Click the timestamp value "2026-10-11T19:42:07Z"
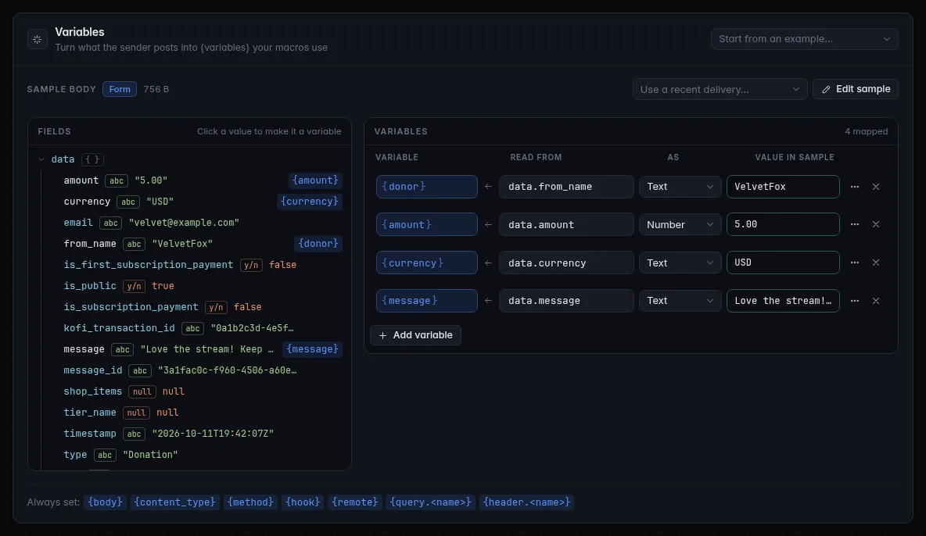Image resolution: width=926 pixels, height=536 pixels. (214, 434)
